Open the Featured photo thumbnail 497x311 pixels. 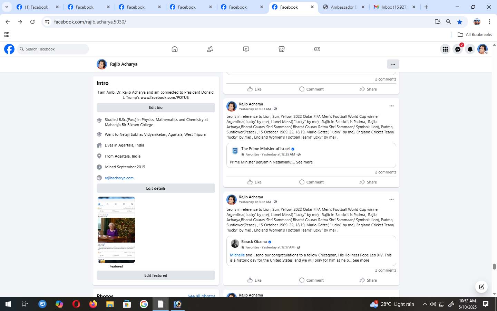pyautogui.click(x=116, y=230)
